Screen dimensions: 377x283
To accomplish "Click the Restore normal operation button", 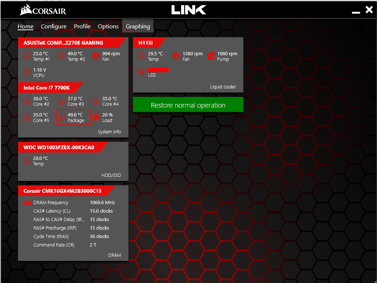I will pos(188,105).
